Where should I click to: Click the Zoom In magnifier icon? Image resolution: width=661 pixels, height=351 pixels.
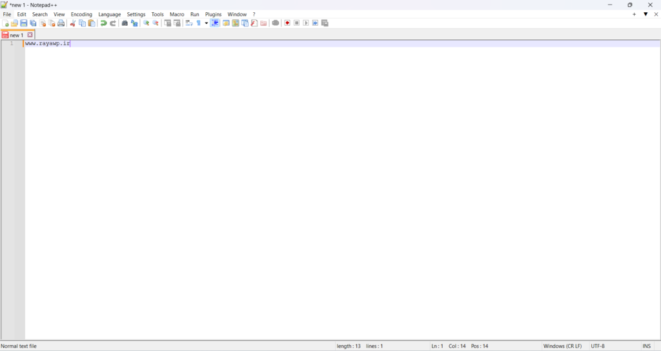pyautogui.click(x=147, y=23)
